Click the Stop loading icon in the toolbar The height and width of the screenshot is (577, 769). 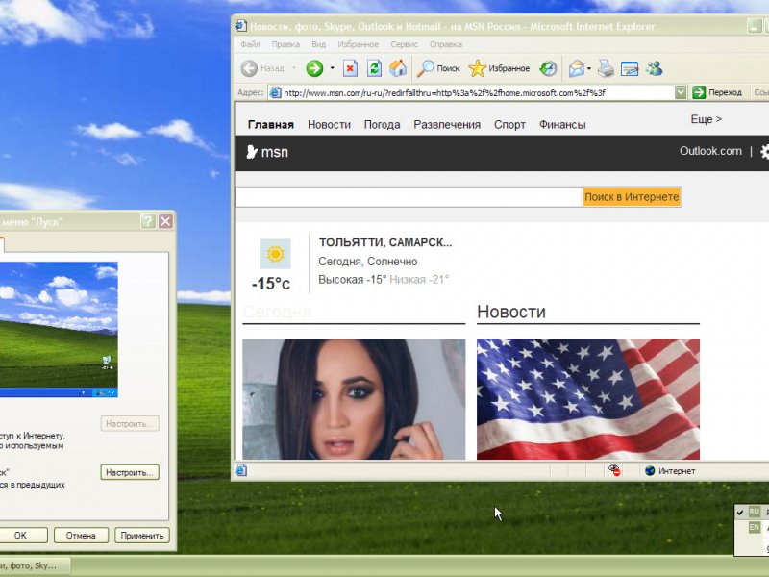pos(350,68)
